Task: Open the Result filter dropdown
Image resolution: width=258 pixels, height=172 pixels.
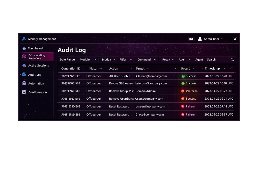Action: pyautogui.click(x=168, y=60)
